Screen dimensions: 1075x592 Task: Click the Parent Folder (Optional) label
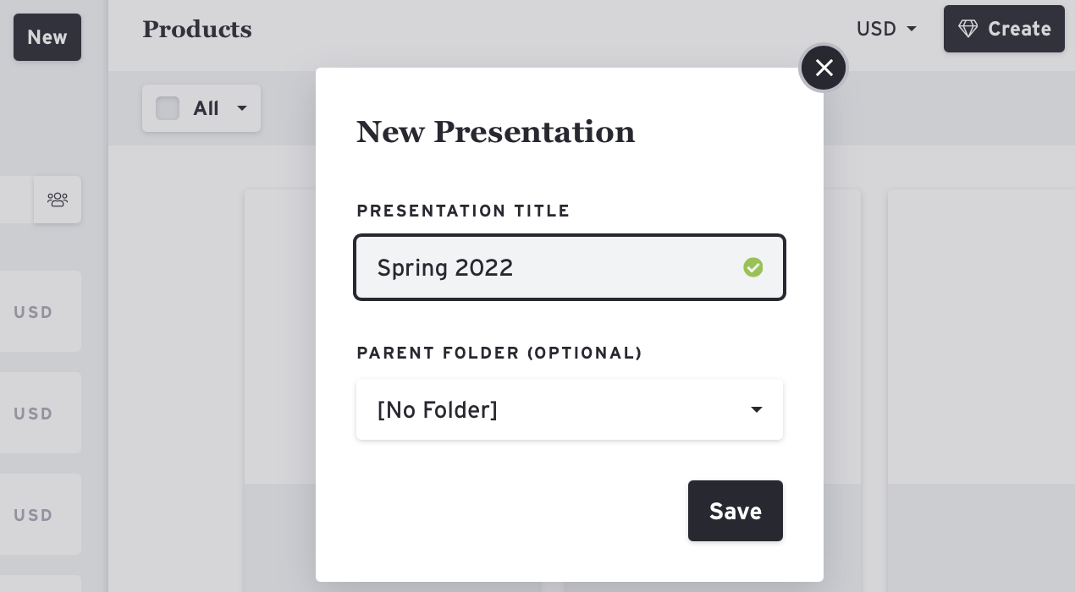499,354
